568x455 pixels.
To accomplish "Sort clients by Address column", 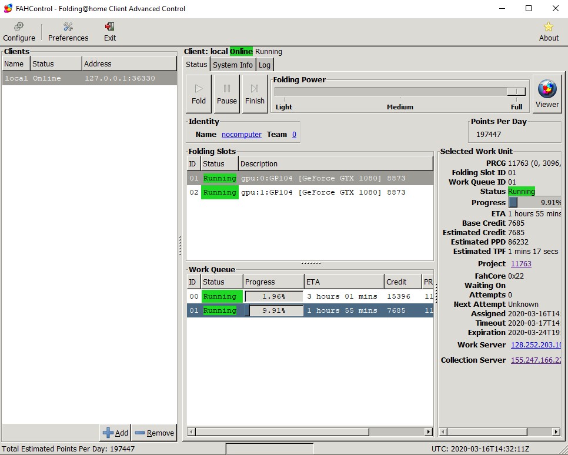I will coord(129,63).
